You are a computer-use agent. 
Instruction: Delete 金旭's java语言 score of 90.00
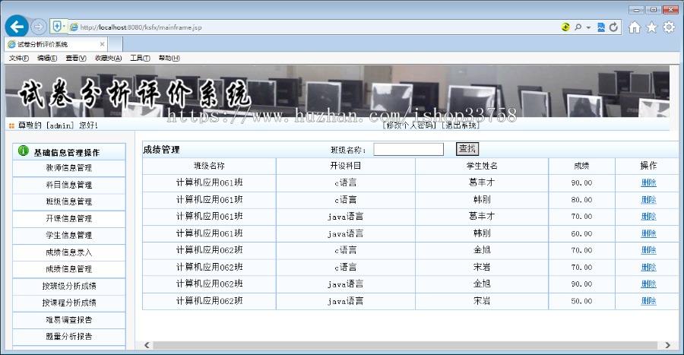649,284
